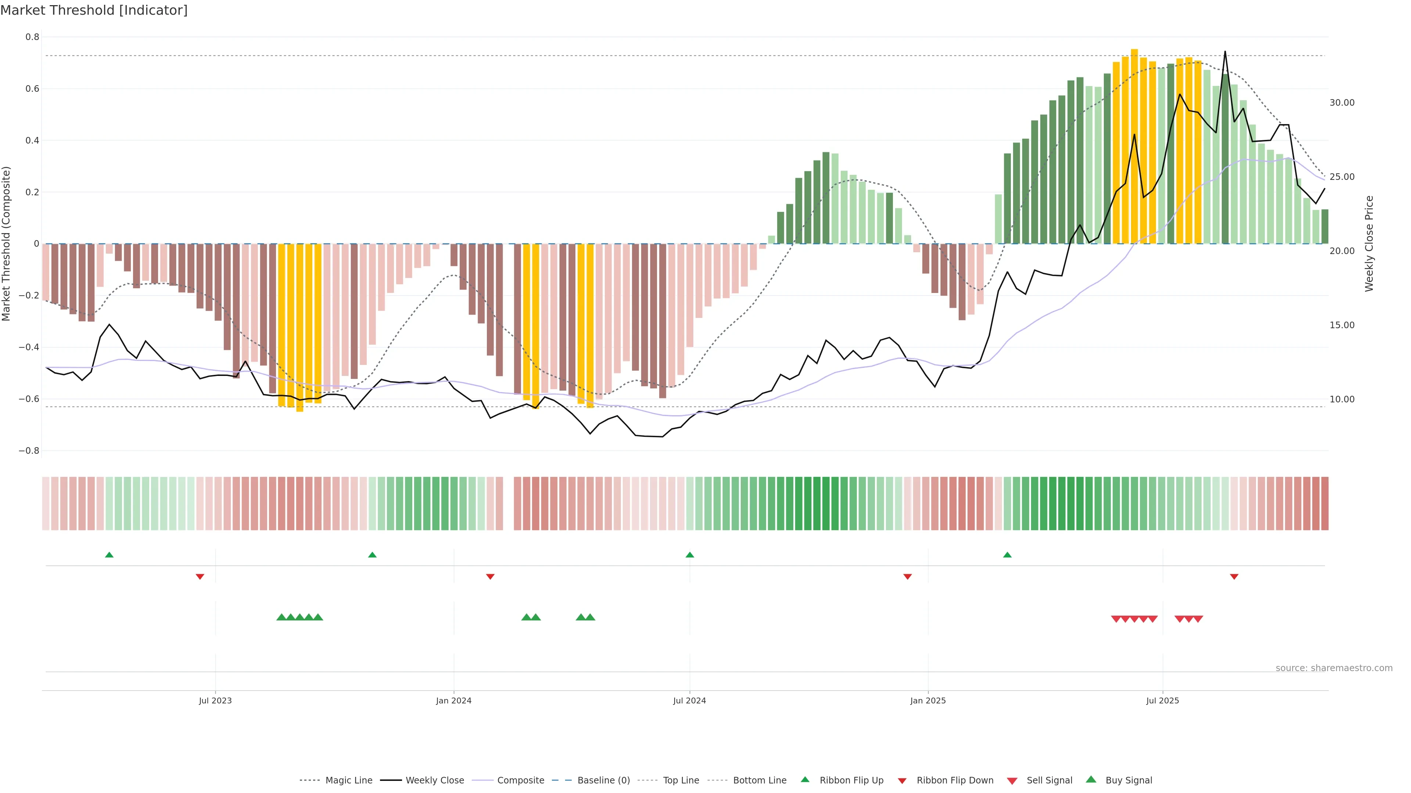Screen dimensions: 1411x793
Task: Click the 30.00 label on the price axis
Action: [x=1342, y=103]
